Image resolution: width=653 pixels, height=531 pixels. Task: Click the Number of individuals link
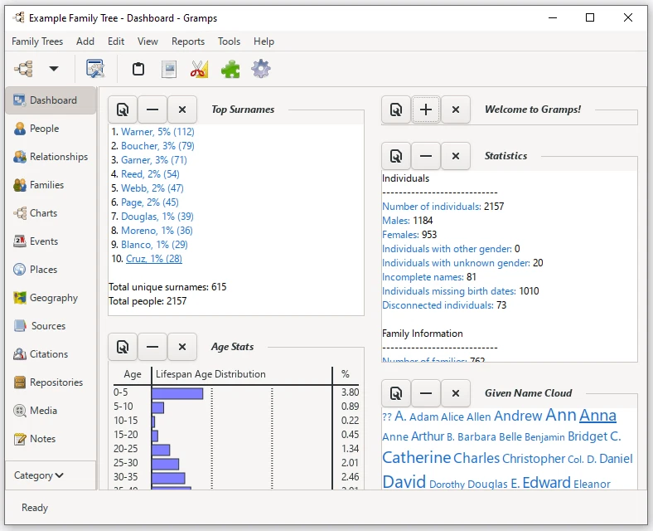432,207
